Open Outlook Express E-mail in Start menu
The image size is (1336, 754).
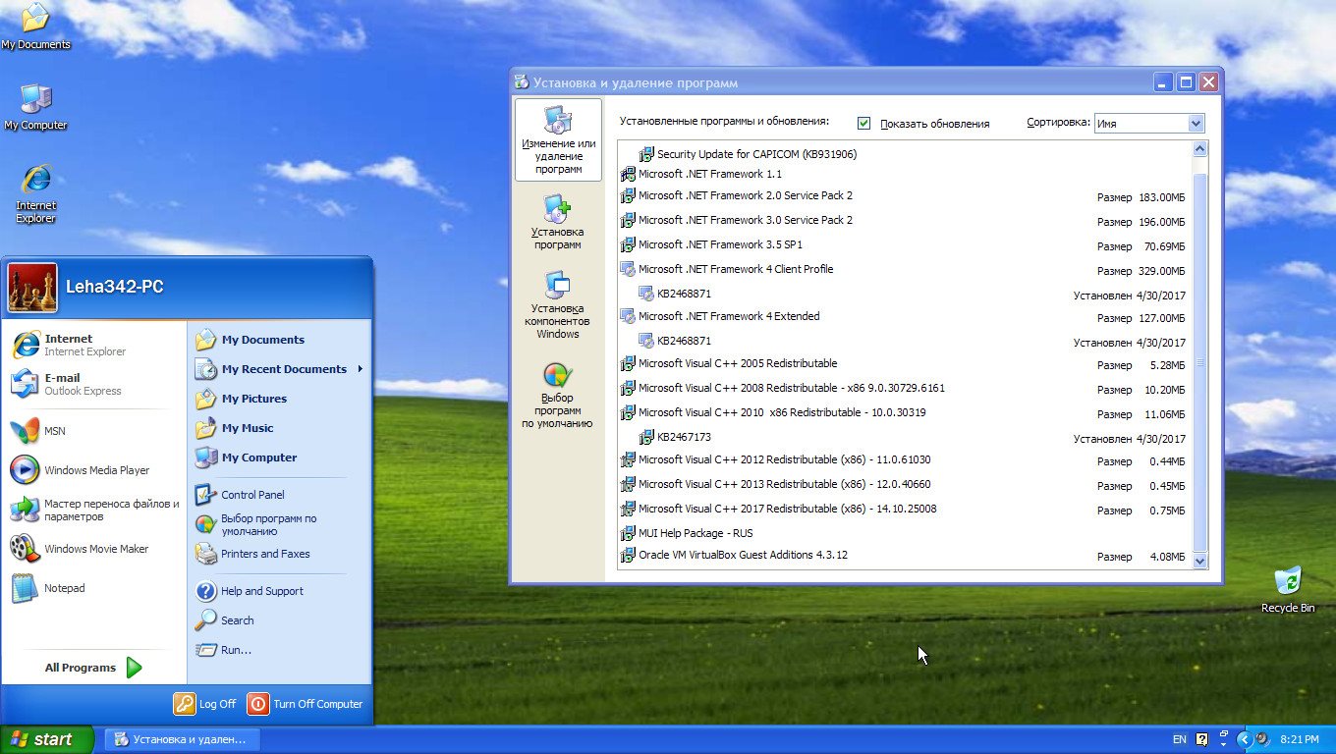pos(94,384)
